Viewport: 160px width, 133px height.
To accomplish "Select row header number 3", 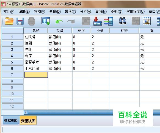I will (12, 49).
